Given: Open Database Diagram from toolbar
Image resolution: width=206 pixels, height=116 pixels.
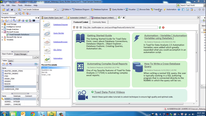Looking at the screenshot, I should click(81, 9).
